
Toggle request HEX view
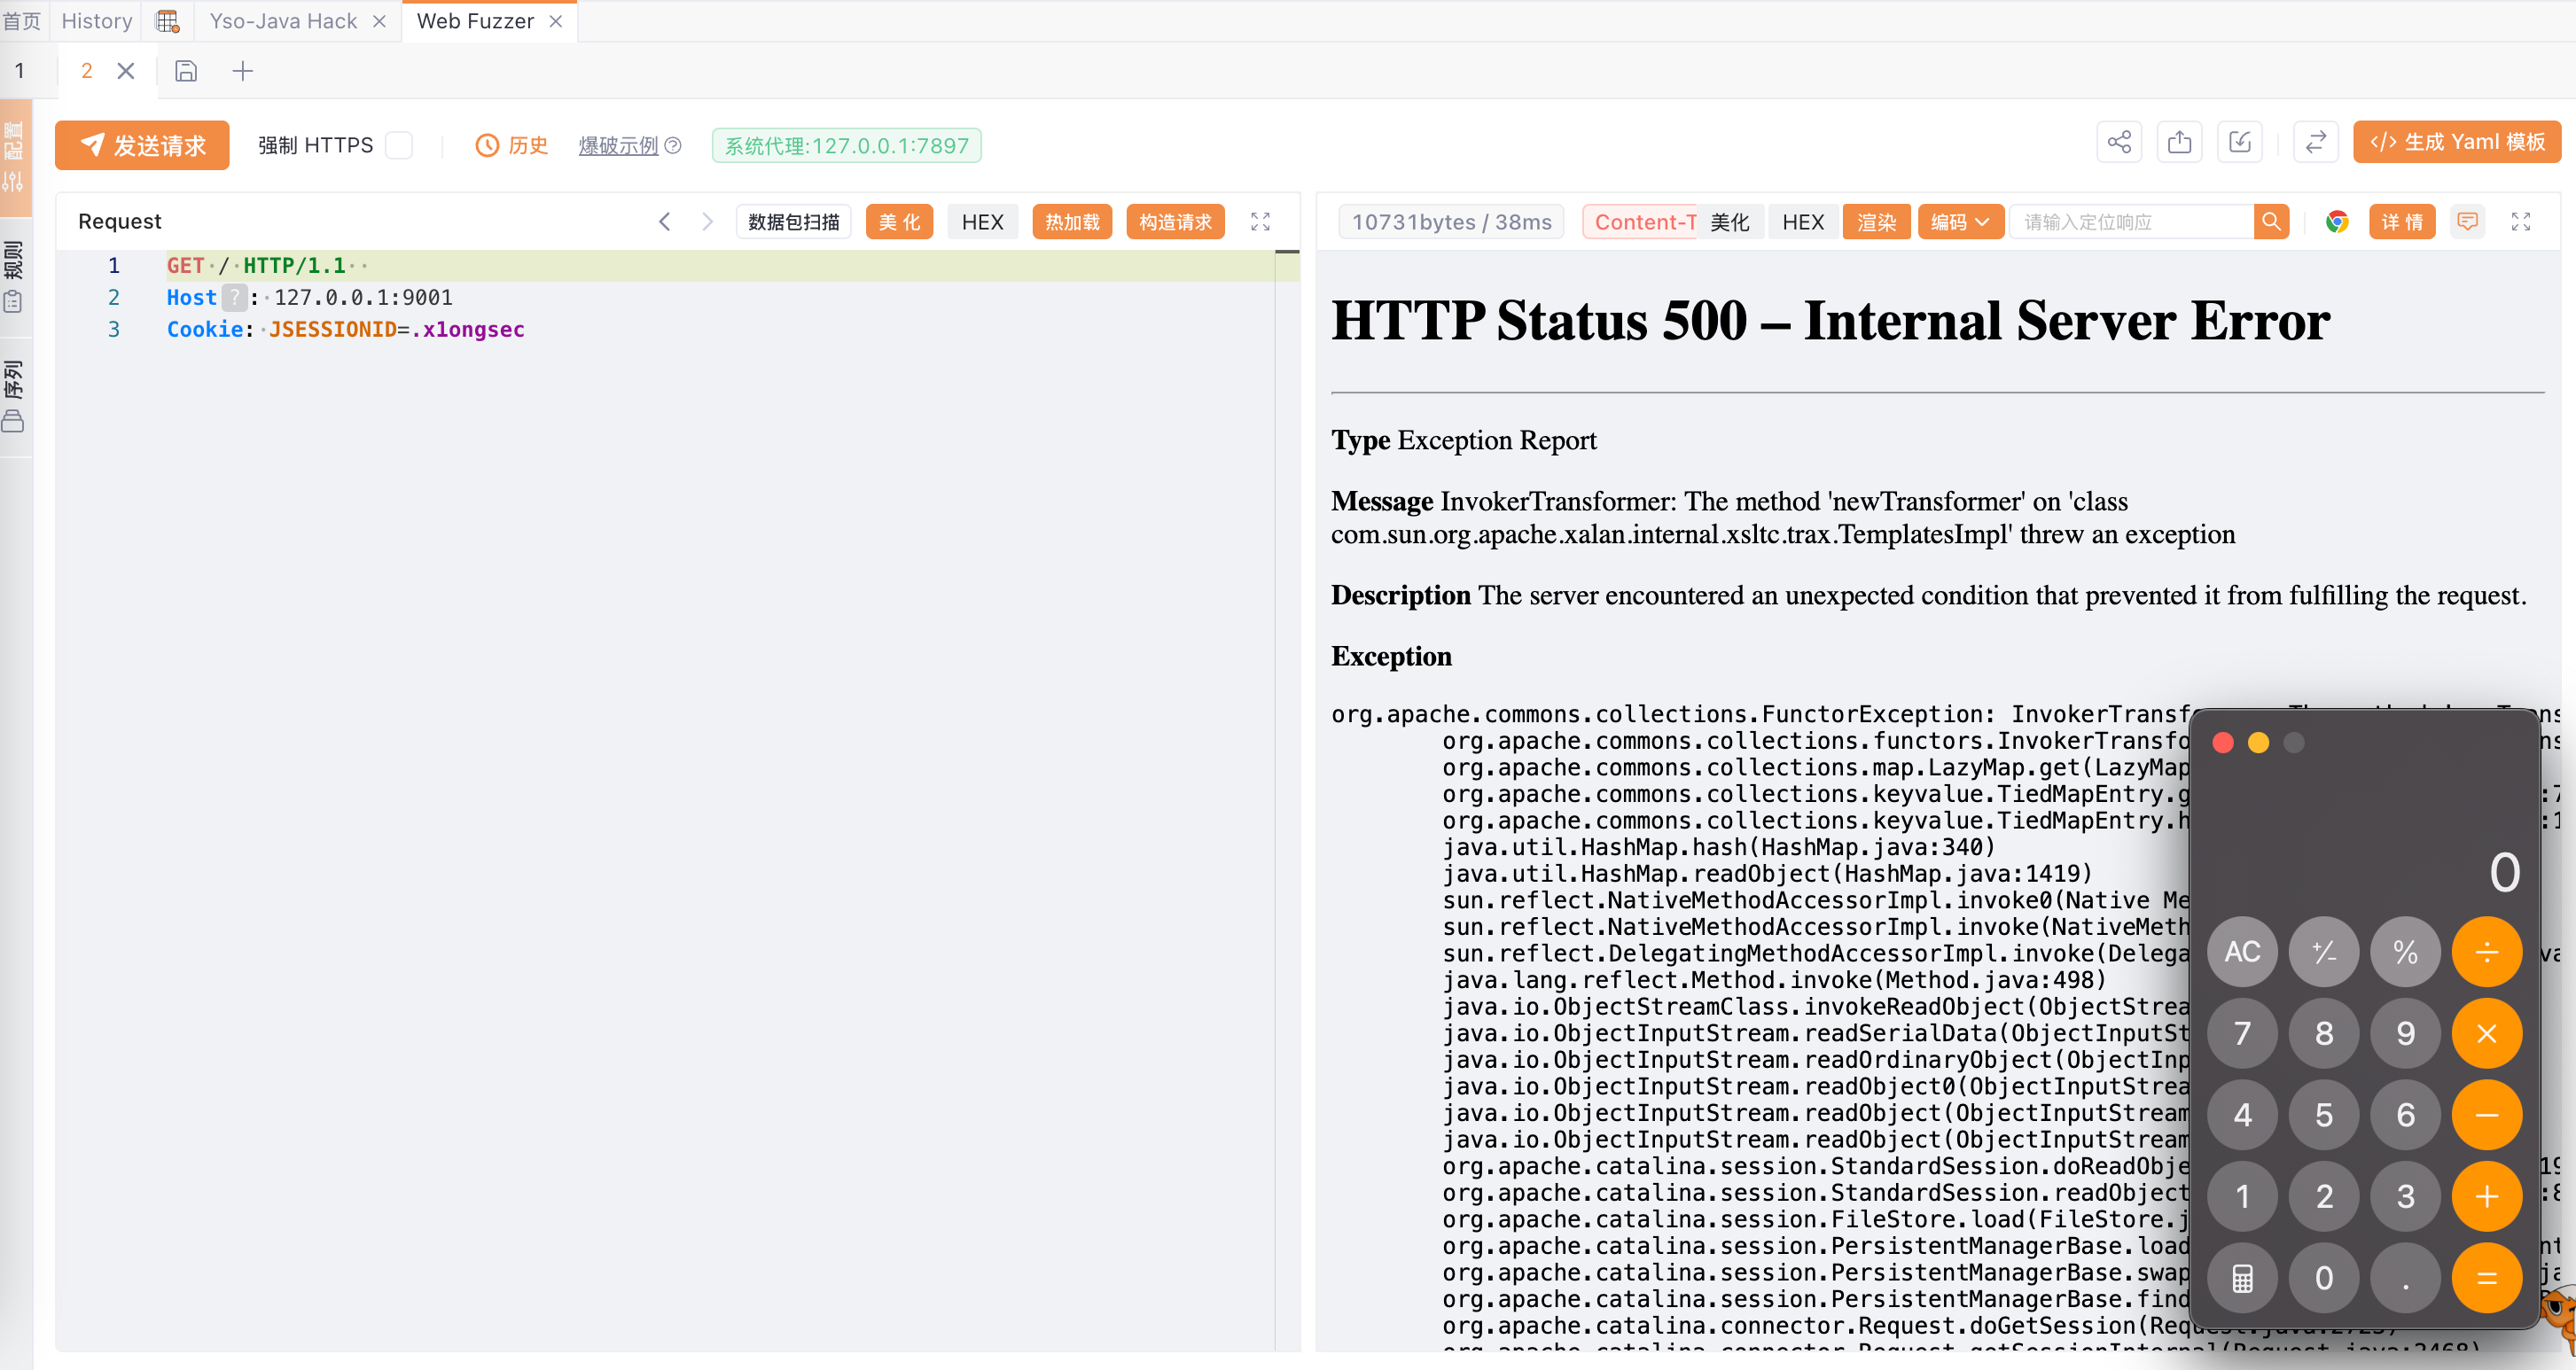(982, 222)
